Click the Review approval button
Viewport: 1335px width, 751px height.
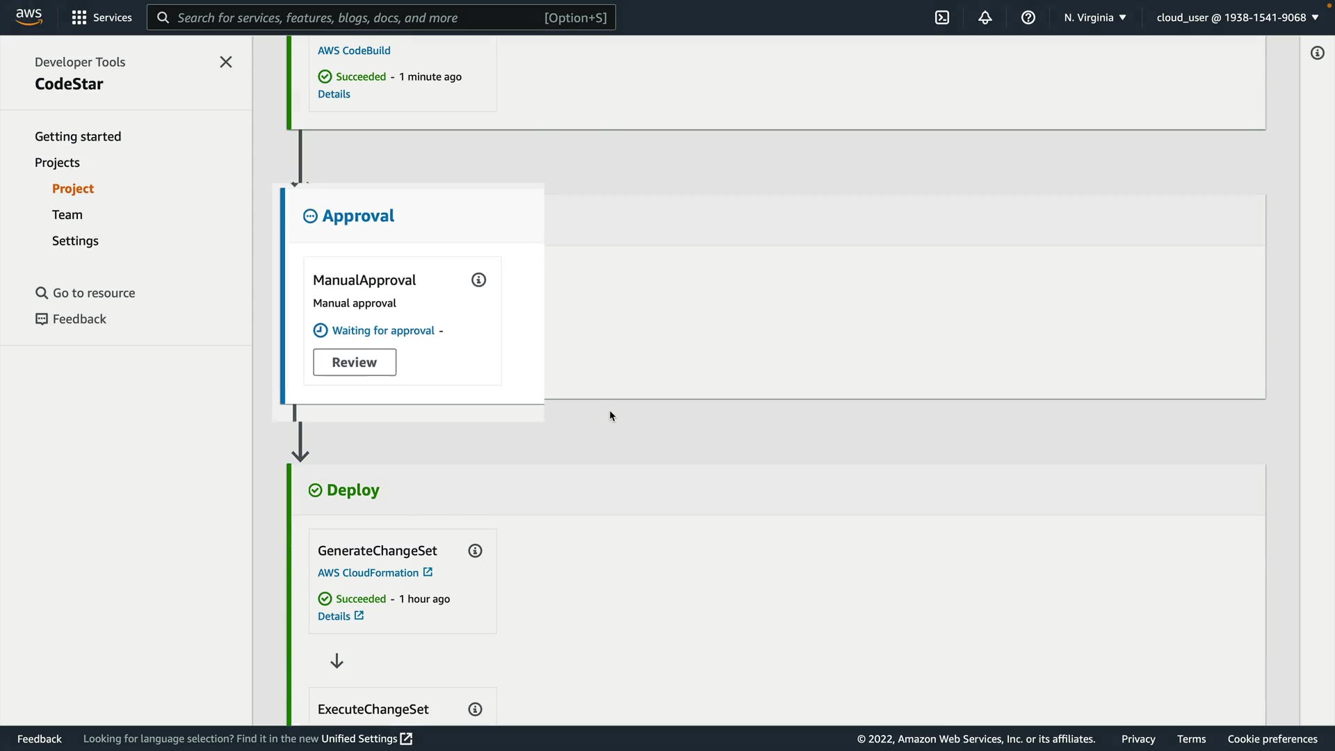pyautogui.click(x=355, y=362)
